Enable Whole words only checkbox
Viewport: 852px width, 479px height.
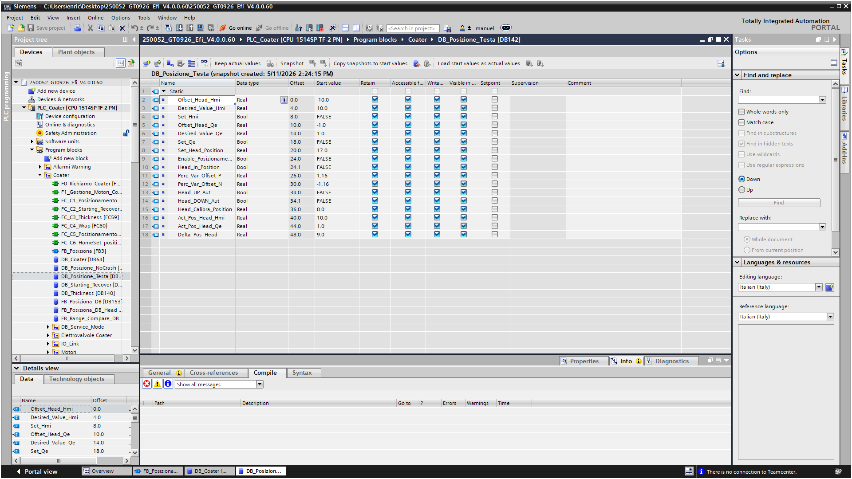point(742,112)
